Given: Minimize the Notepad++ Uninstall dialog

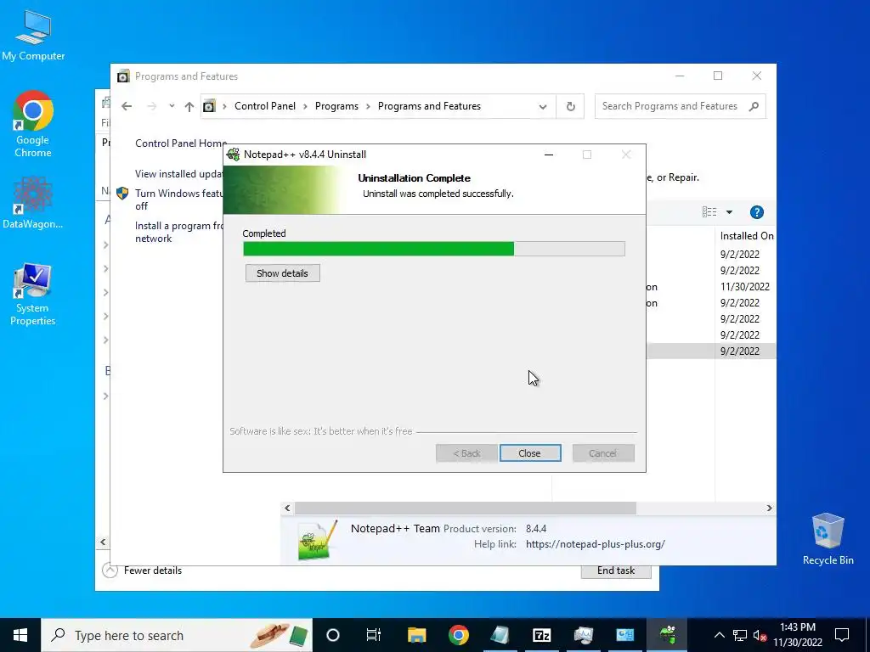Looking at the screenshot, I should (x=549, y=155).
